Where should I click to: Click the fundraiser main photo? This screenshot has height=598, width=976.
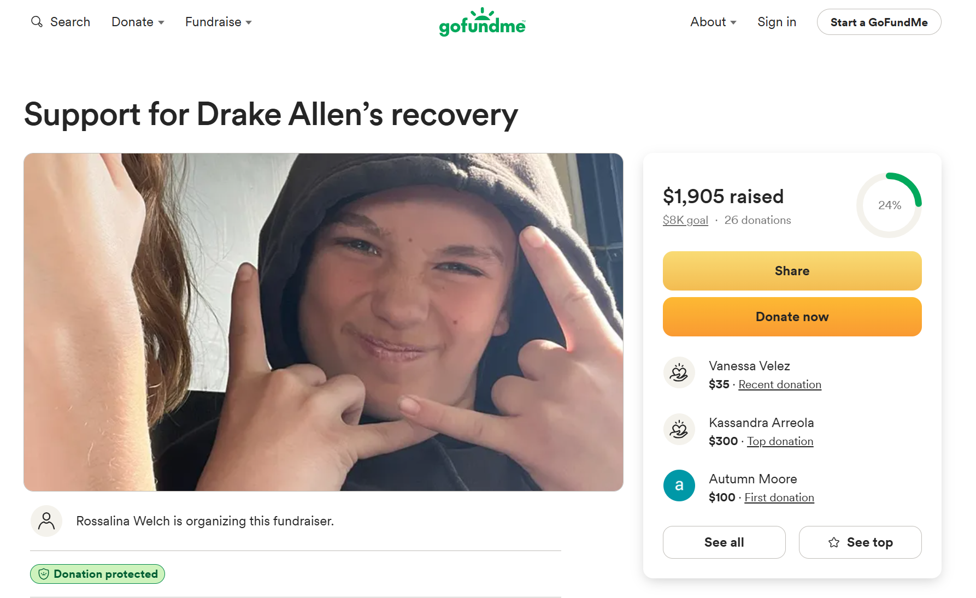point(323,322)
